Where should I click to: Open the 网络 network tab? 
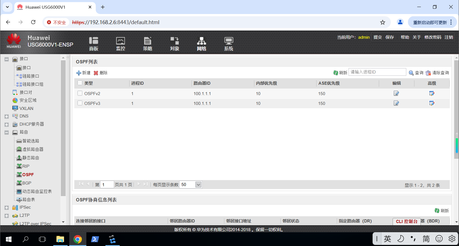(201, 44)
